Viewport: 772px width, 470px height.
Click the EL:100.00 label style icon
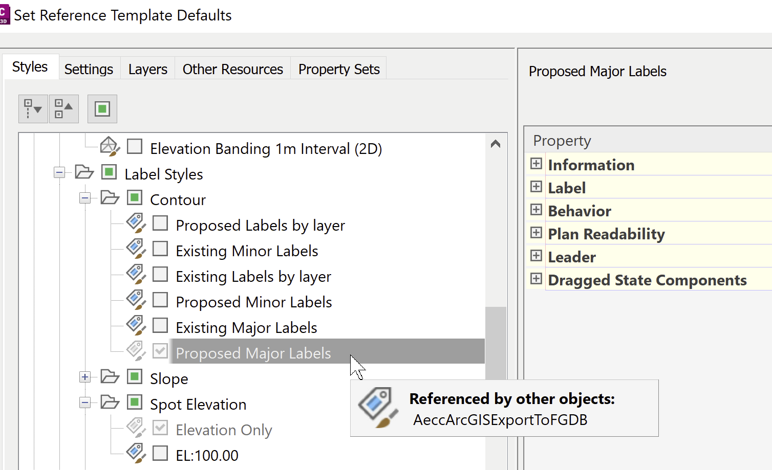pos(136,454)
